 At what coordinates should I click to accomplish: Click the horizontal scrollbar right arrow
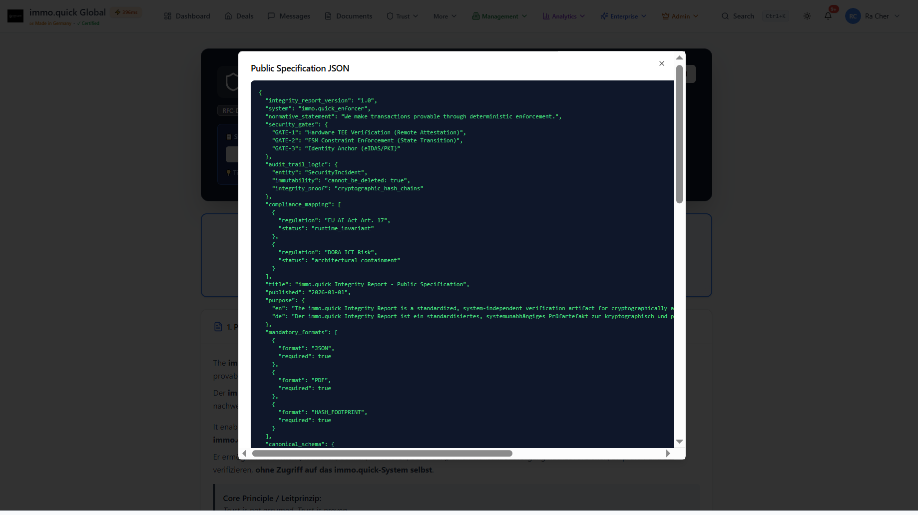tap(668, 454)
